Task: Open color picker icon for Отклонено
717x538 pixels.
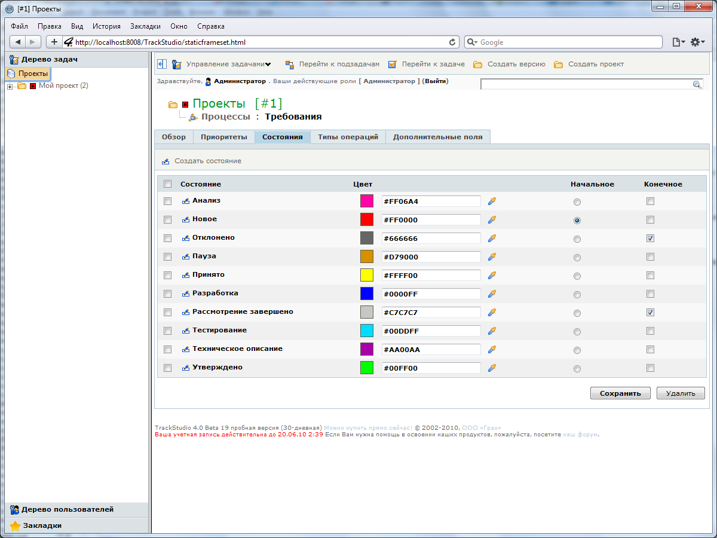Action: click(492, 239)
